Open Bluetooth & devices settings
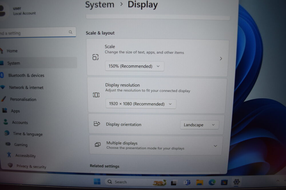286x190 pixels. pyautogui.click(x=26, y=75)
